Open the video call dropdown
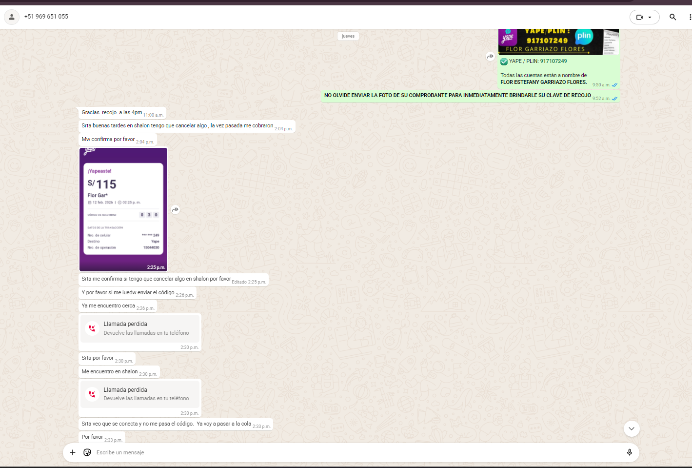The image size is (692, 468). point(644,17)
